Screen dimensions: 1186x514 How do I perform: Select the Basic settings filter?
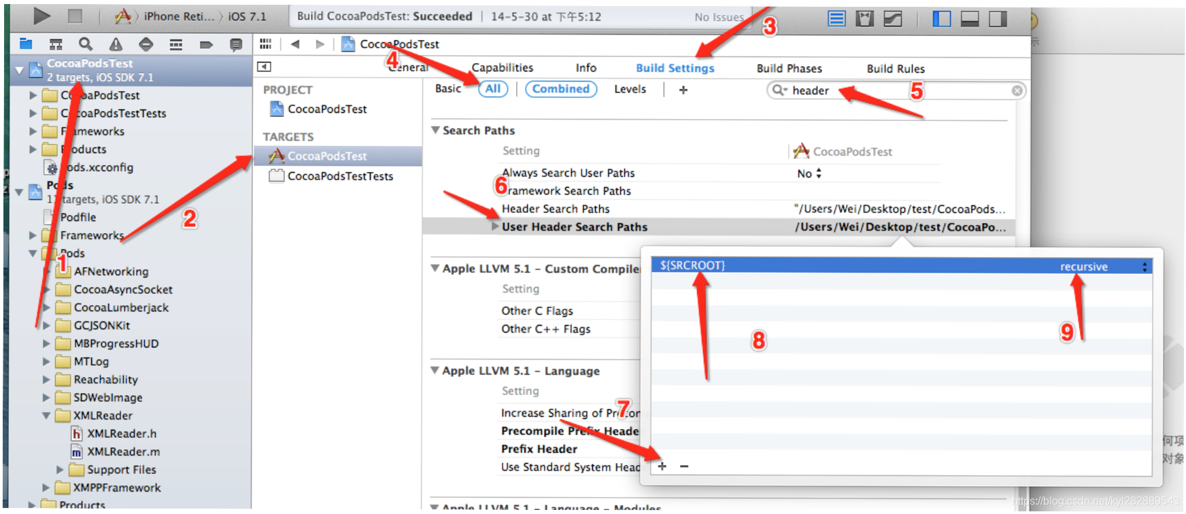[x=447, y=88]
